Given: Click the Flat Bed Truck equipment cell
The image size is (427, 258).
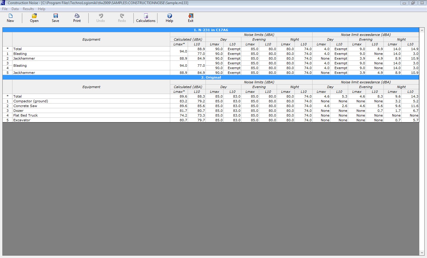Looking at the screenshot, I should pos(26,115).
